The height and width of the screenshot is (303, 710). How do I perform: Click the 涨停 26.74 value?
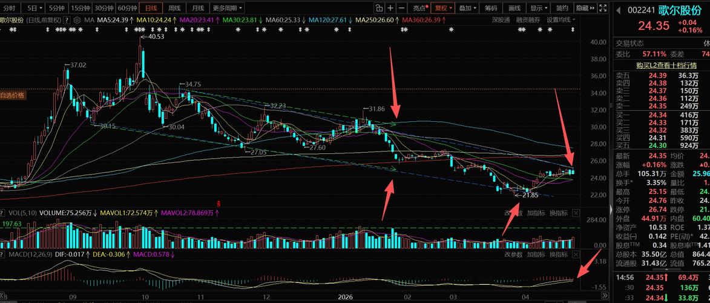[x=657, y=210]
